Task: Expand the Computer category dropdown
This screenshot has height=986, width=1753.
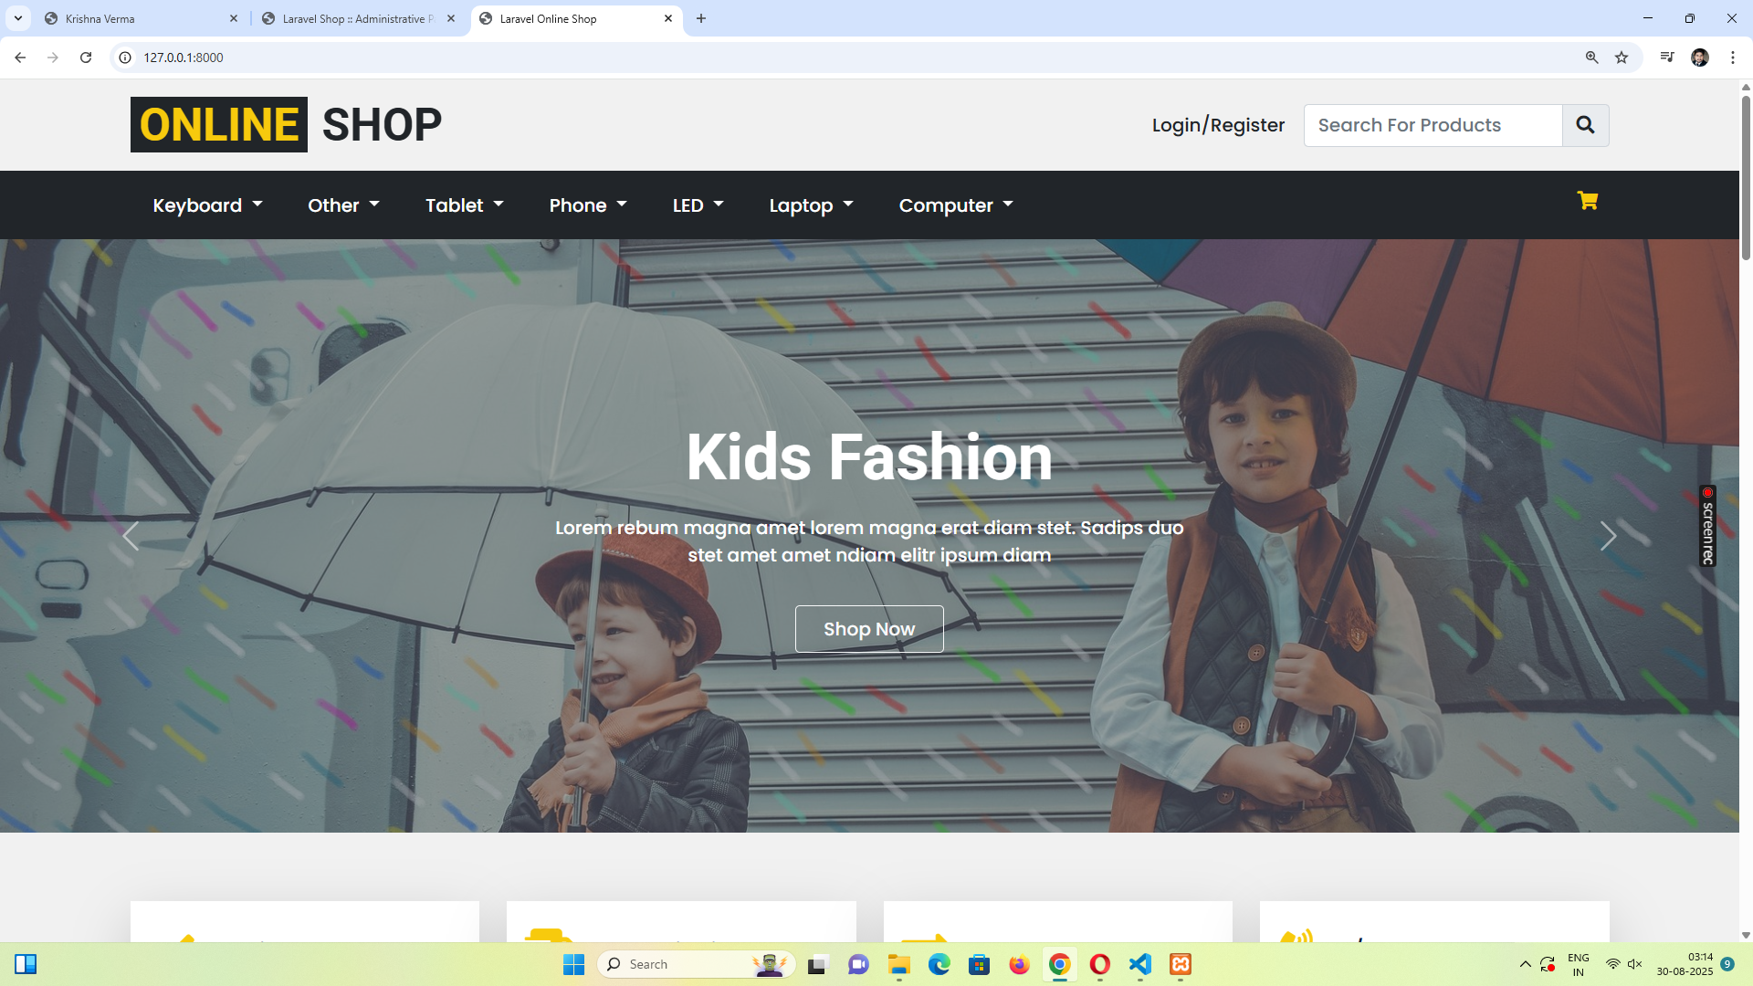Action: click(956, 205)
